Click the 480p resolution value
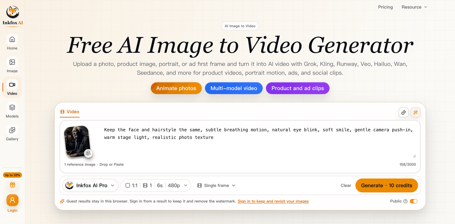 coord(174,185)
